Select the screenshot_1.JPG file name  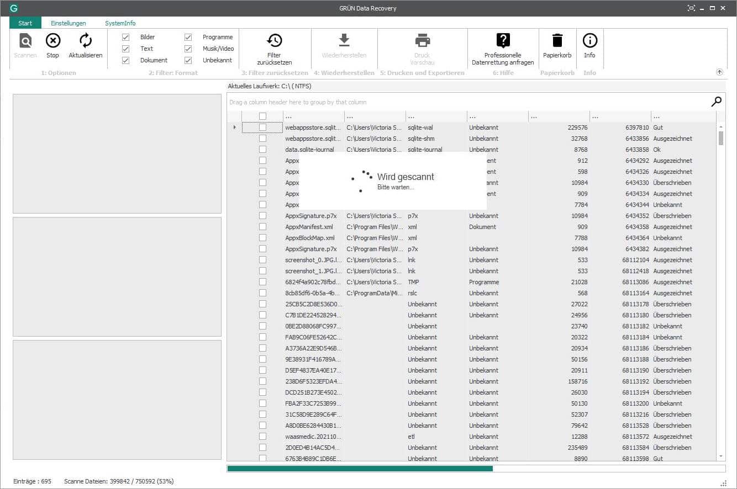[313, 271]
